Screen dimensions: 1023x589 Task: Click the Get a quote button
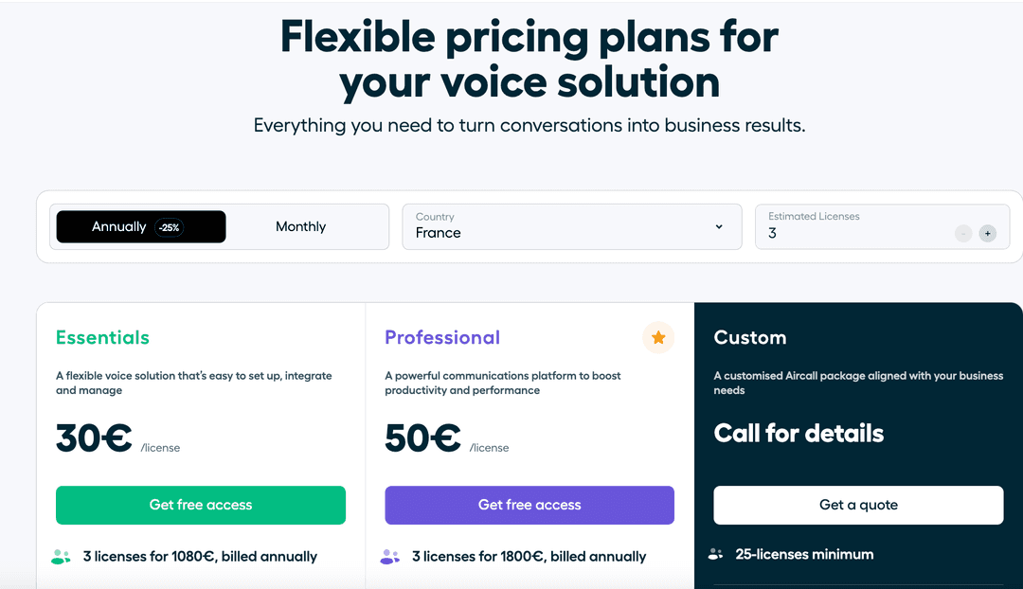tap(858, 505)
